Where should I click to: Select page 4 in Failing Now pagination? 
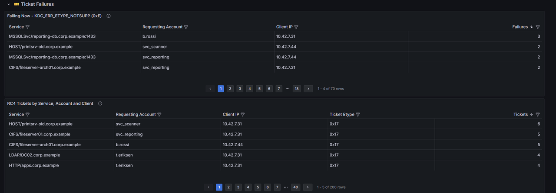click(x=249, y=89)
